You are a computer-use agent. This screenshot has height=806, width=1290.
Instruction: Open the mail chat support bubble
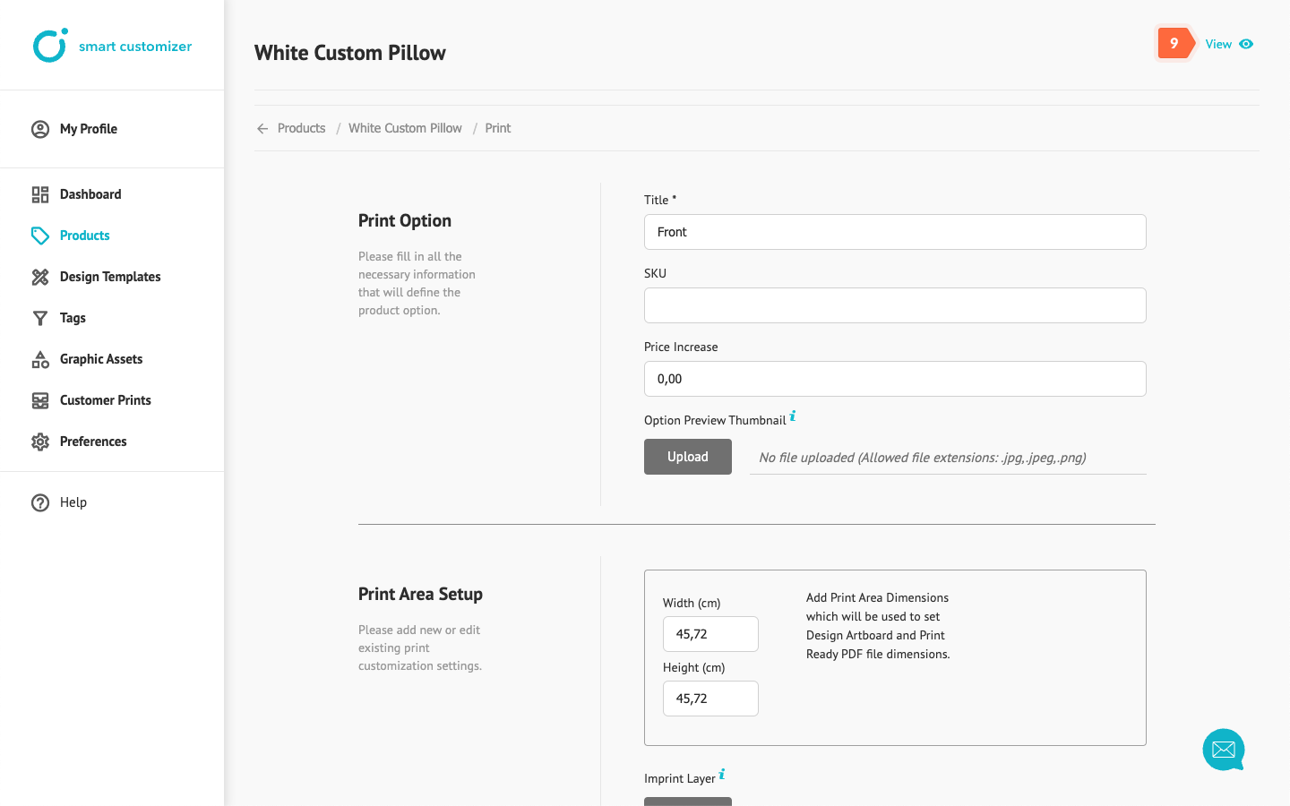(x=1224, y=750)
